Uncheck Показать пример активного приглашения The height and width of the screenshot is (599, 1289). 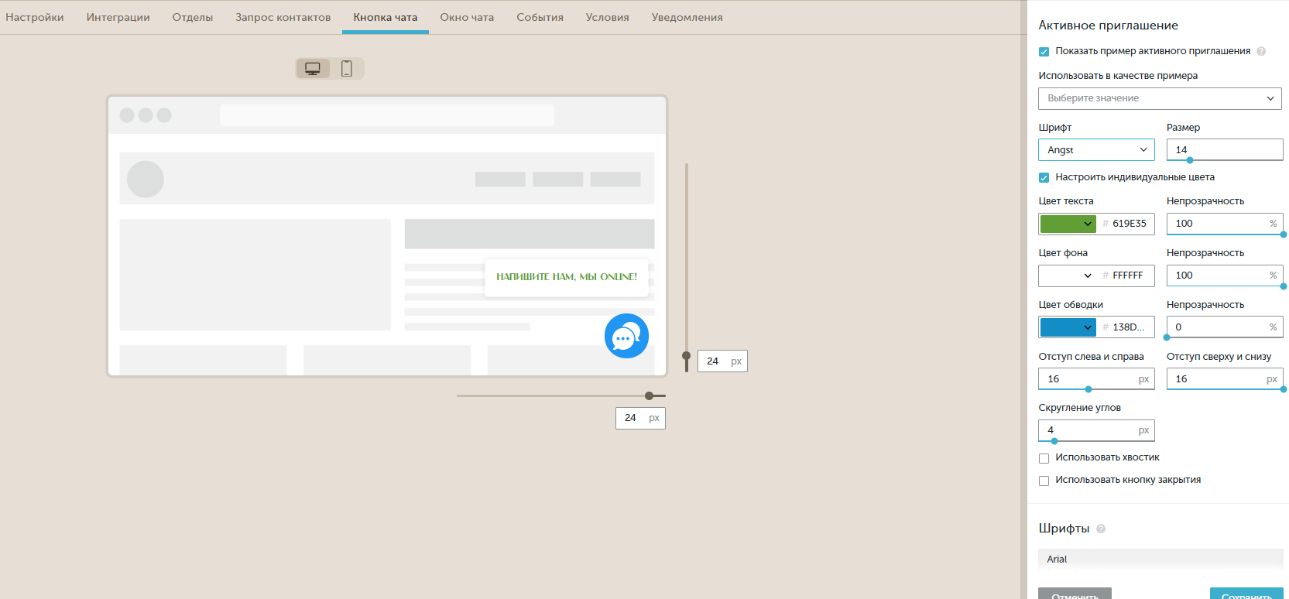tap(1044, 52)
